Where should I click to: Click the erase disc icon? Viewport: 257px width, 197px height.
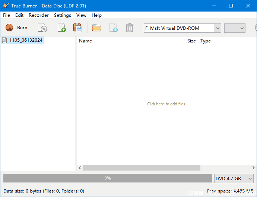click(42, 28)
